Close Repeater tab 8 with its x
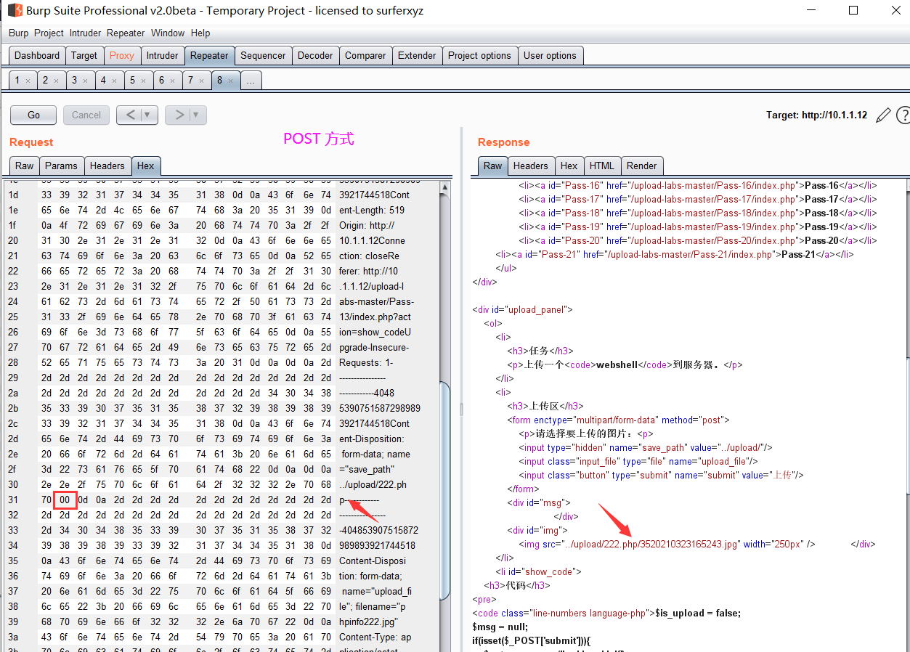 click(x=230, y=81)
